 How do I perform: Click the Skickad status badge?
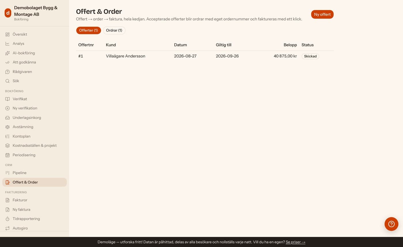click(x=310, y=56)
